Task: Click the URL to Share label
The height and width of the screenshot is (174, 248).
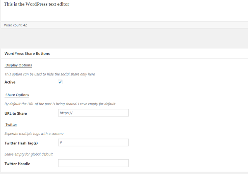Action: pyautogui.click(x=15, y=113)
